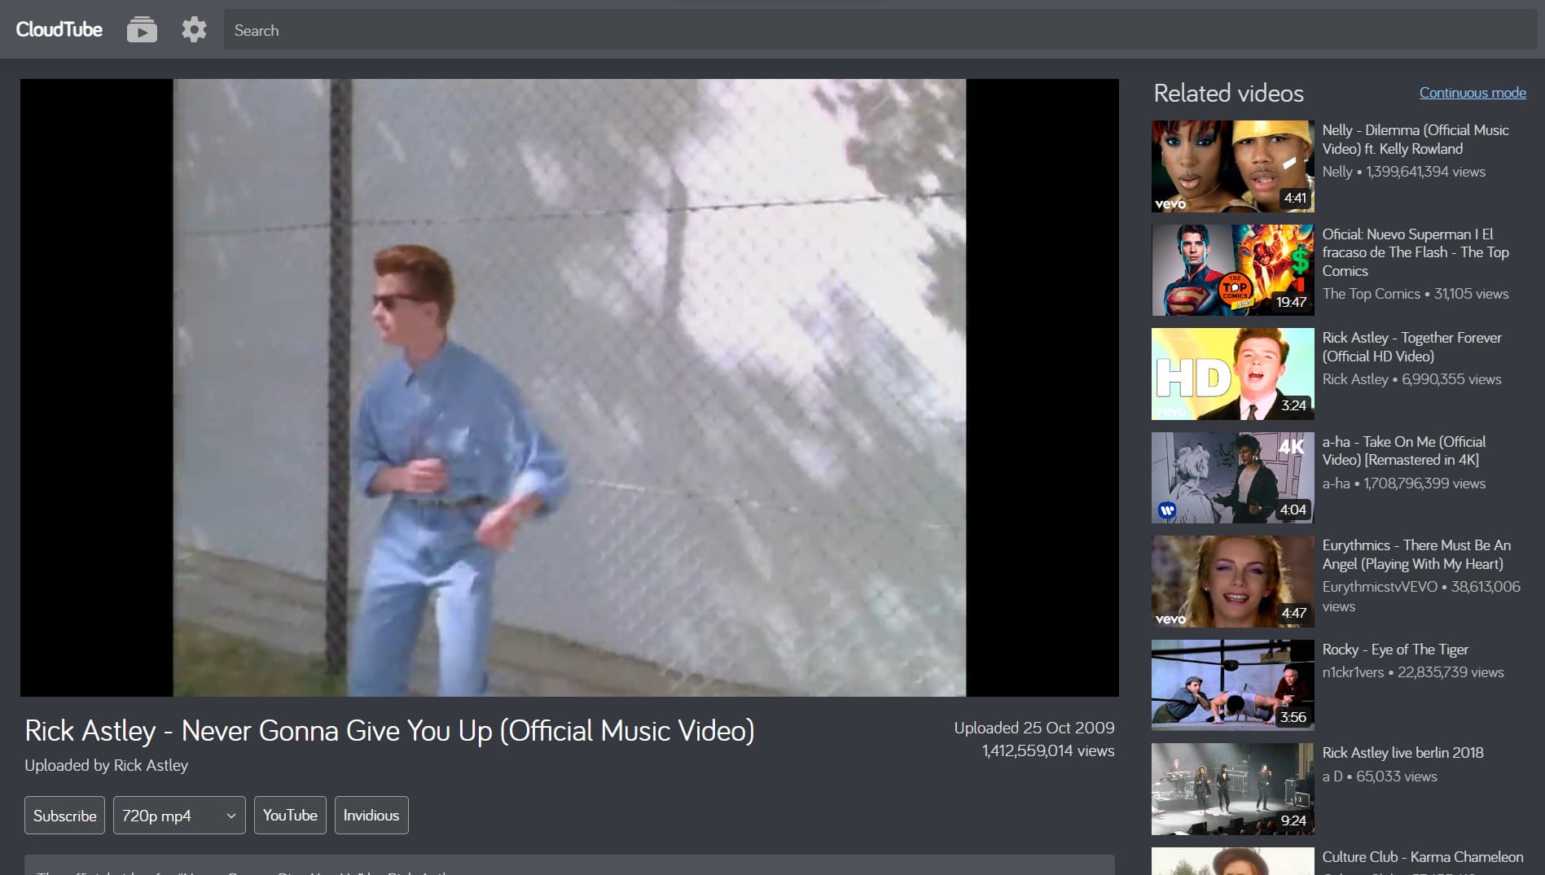Open the settings gear icon
The width and height of the screenshot is (1545, 875).
tap(194, 30)
